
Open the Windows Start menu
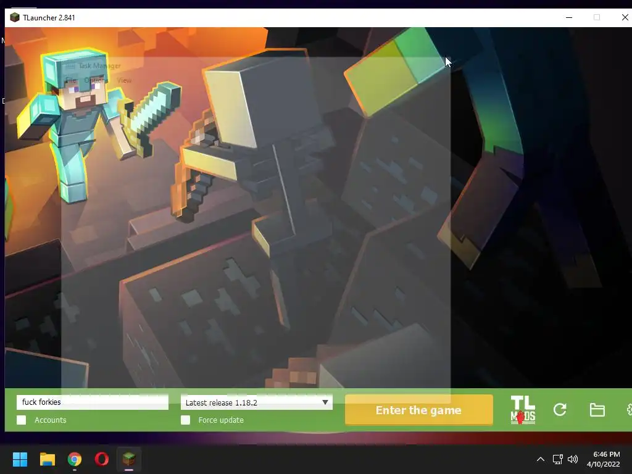[20, 459]
